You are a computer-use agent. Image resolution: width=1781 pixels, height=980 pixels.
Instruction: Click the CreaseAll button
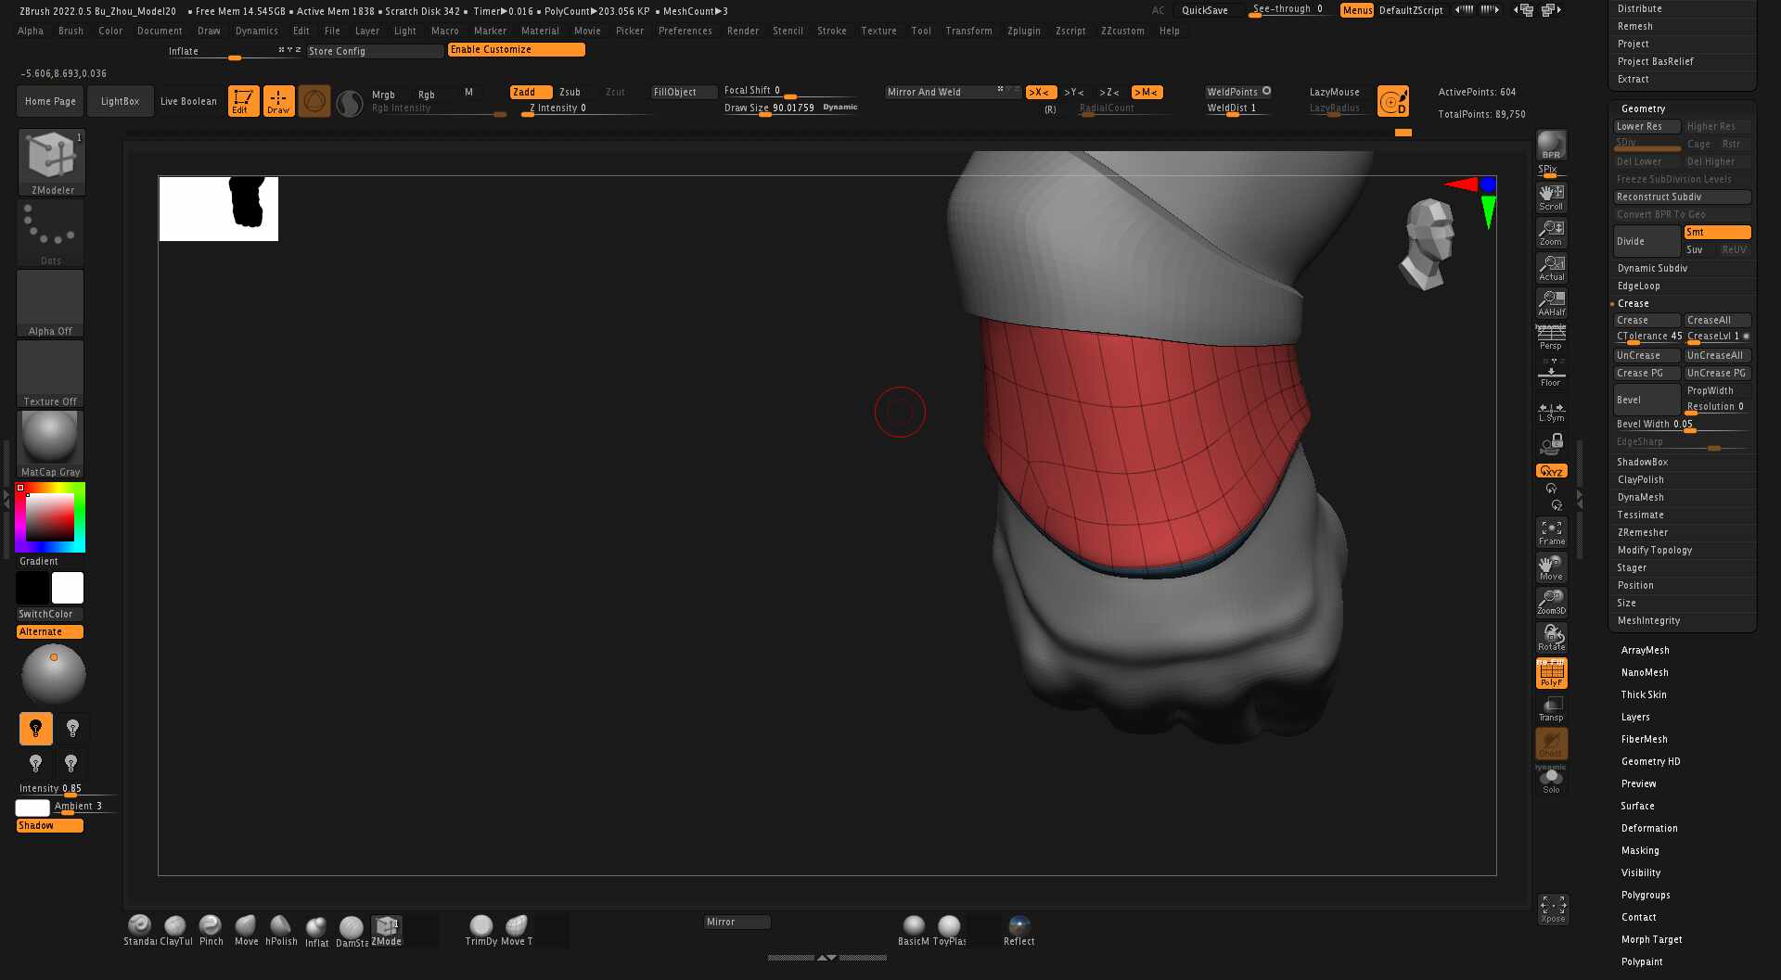pos(1717,320)
